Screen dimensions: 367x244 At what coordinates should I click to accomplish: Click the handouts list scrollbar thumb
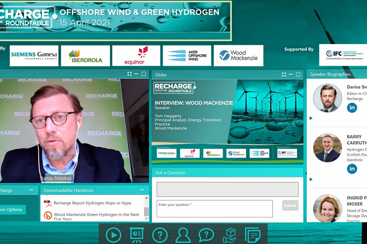coord(146,211)
